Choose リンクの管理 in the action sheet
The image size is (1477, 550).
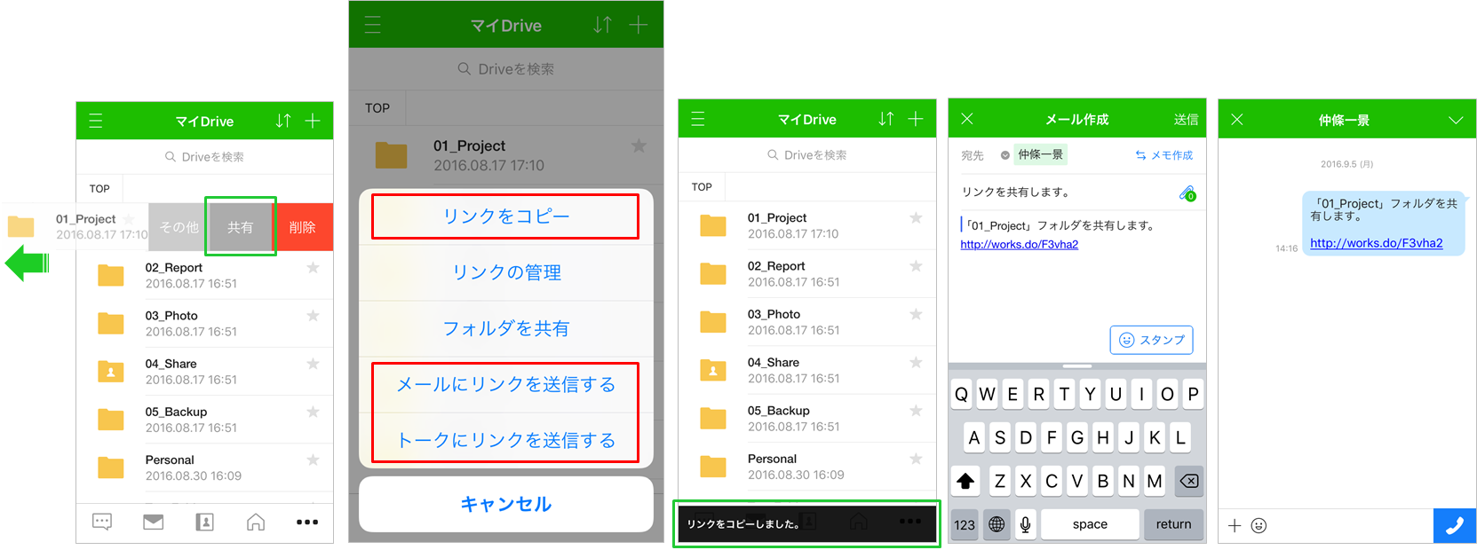tap(506, 272)
